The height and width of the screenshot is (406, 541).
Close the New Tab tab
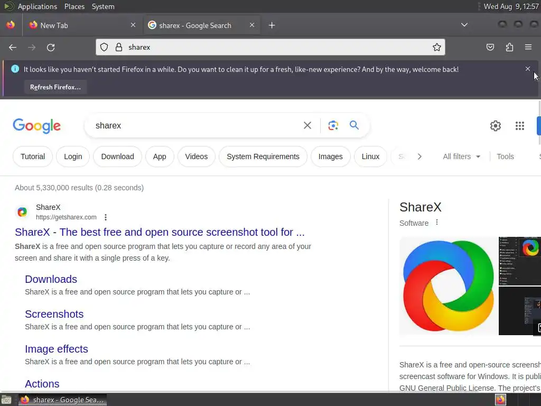click(x=133, y=25)
